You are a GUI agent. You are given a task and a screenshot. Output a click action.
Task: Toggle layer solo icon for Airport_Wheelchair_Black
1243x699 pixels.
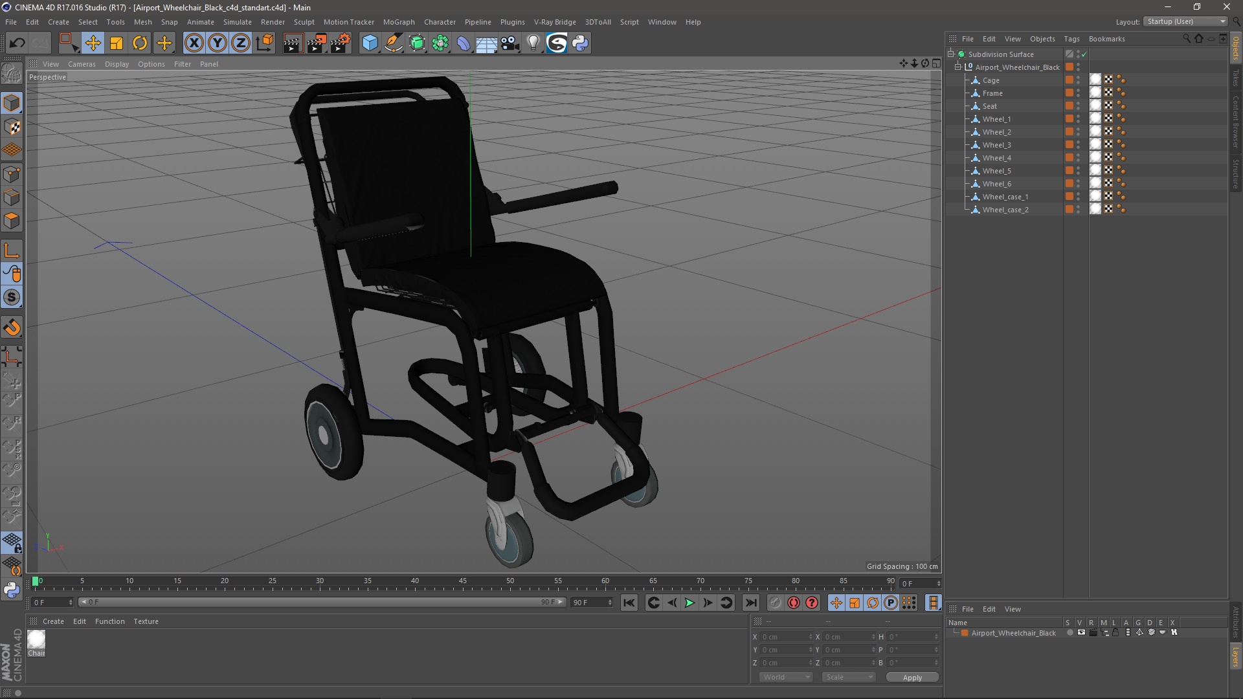tap(1070, 633)
